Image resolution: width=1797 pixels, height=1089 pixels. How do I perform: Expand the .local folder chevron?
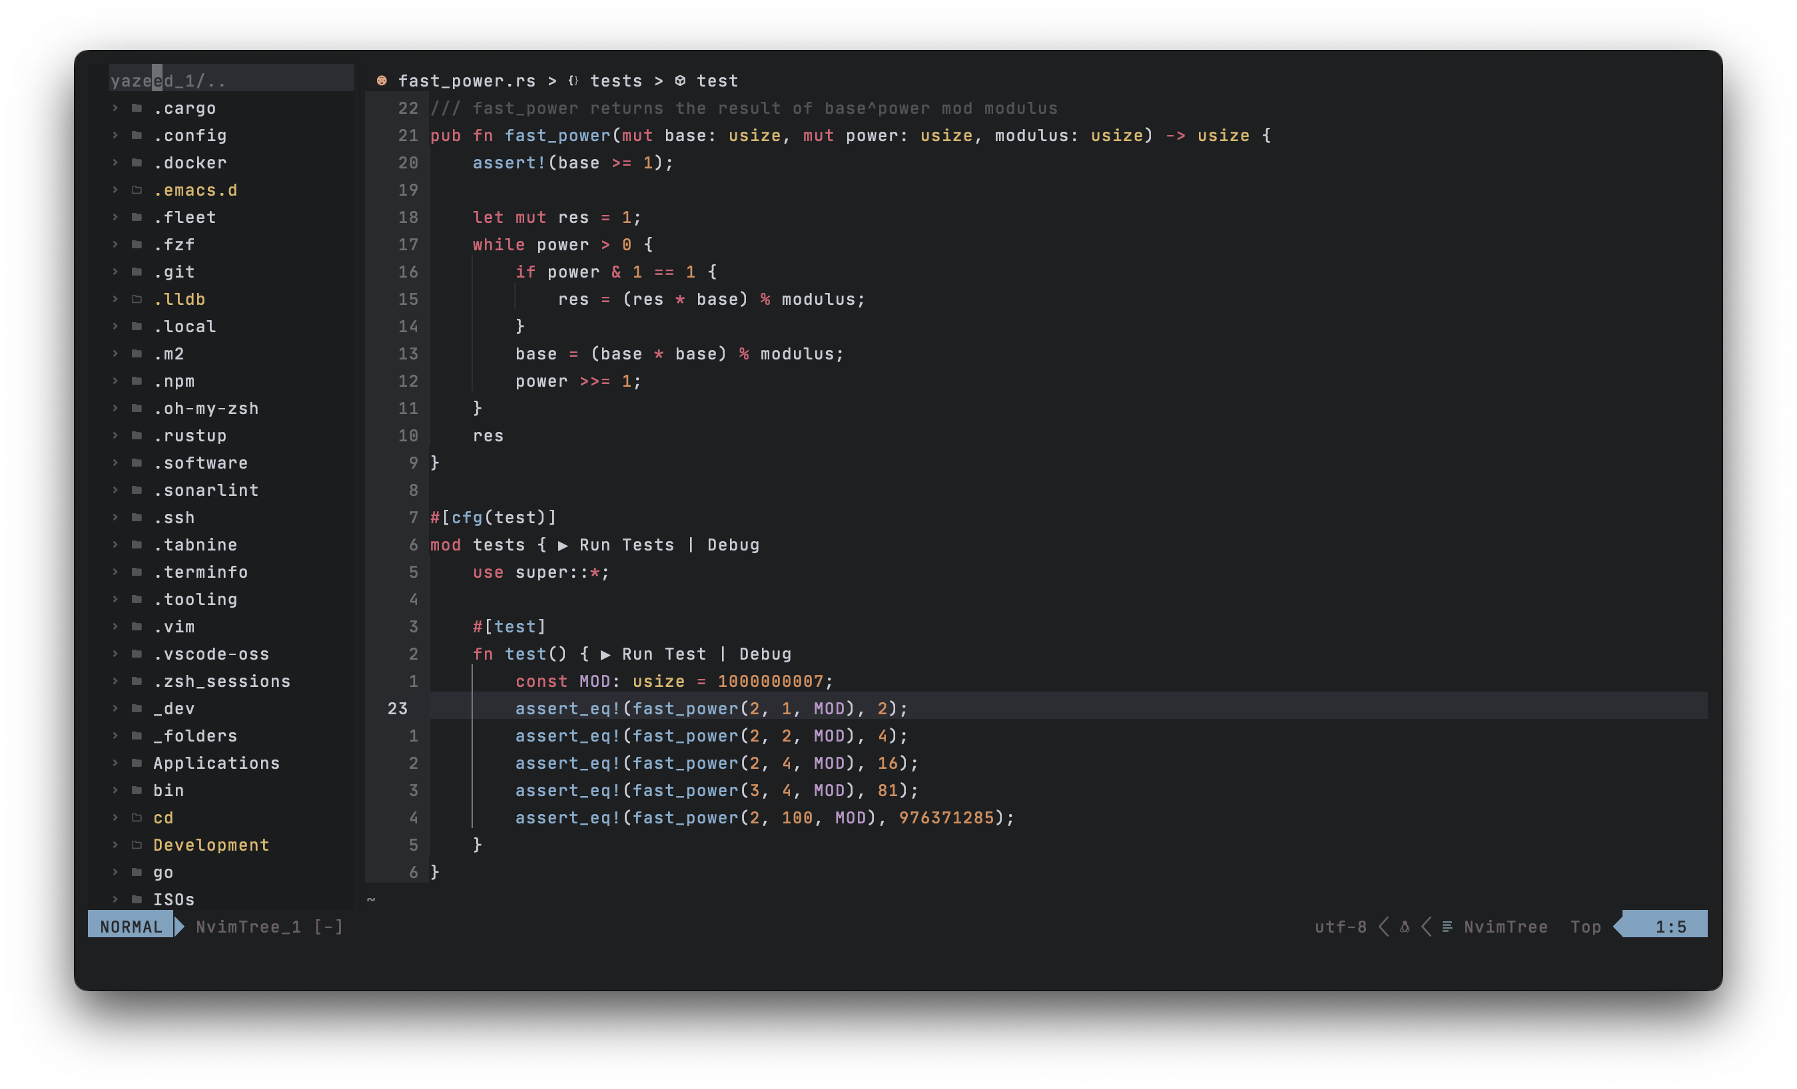115,327
